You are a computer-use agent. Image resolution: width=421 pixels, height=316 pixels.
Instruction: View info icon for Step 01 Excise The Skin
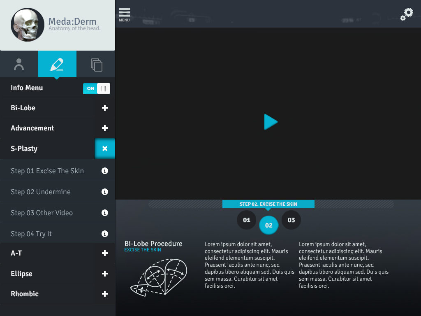click(x=104, y=170)
